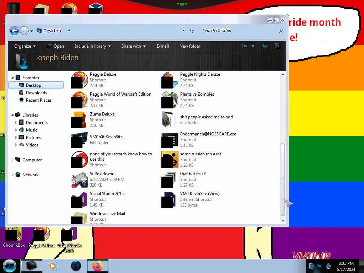Collapse the Favorites tree group

[x=12, y=78]
